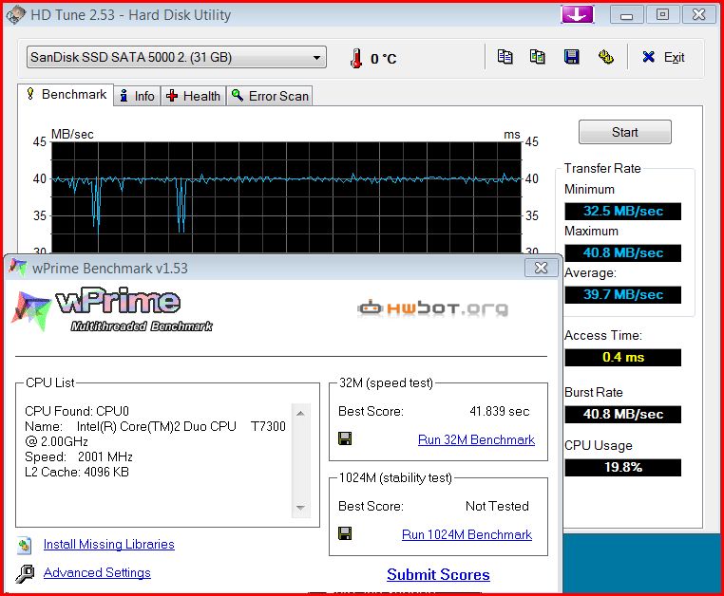Open the options wrench icon in HD Tune

[x=606, y=57]
